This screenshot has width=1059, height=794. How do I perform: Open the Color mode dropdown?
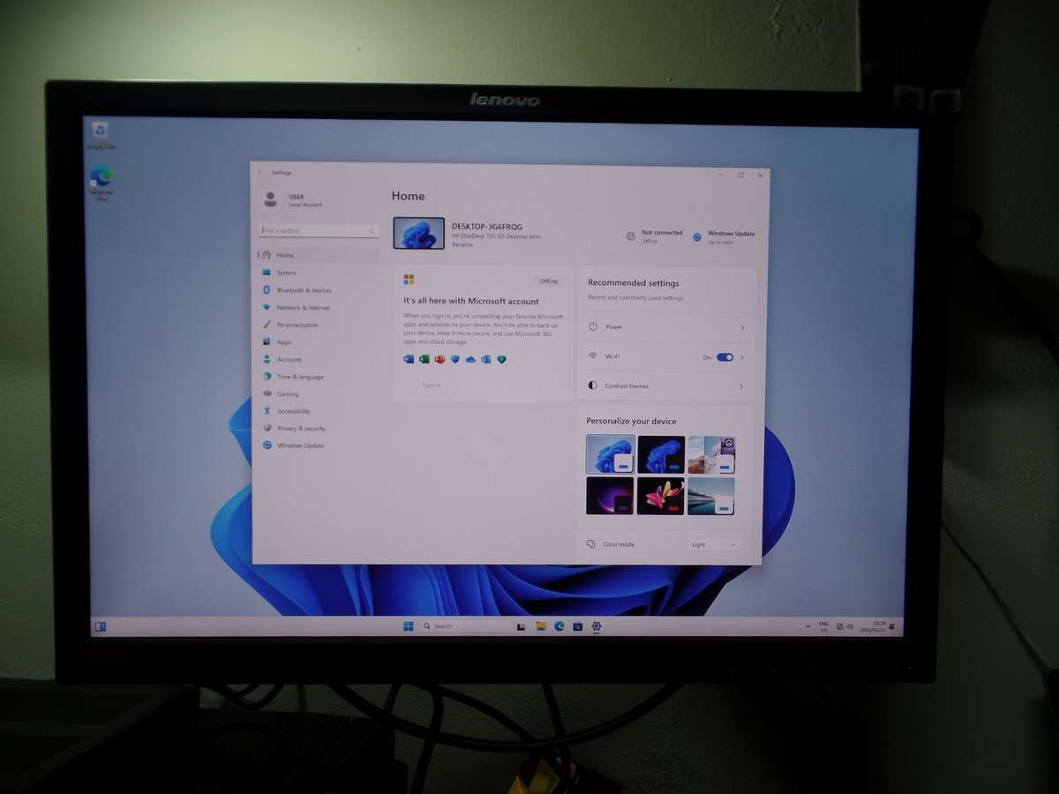(713, 544)
